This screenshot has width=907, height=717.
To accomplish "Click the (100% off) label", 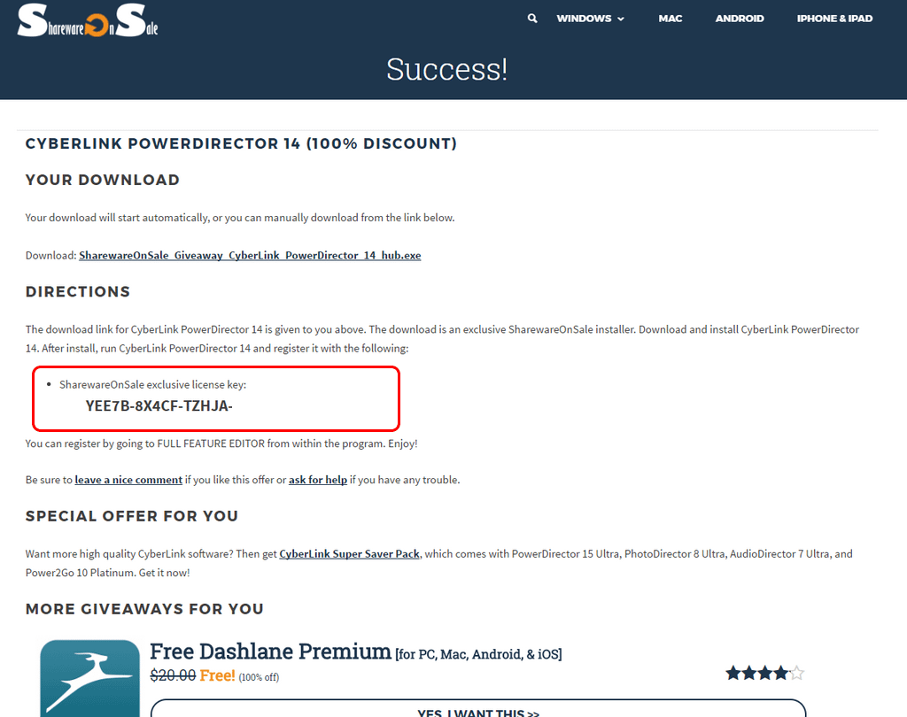I will point(259,677).
